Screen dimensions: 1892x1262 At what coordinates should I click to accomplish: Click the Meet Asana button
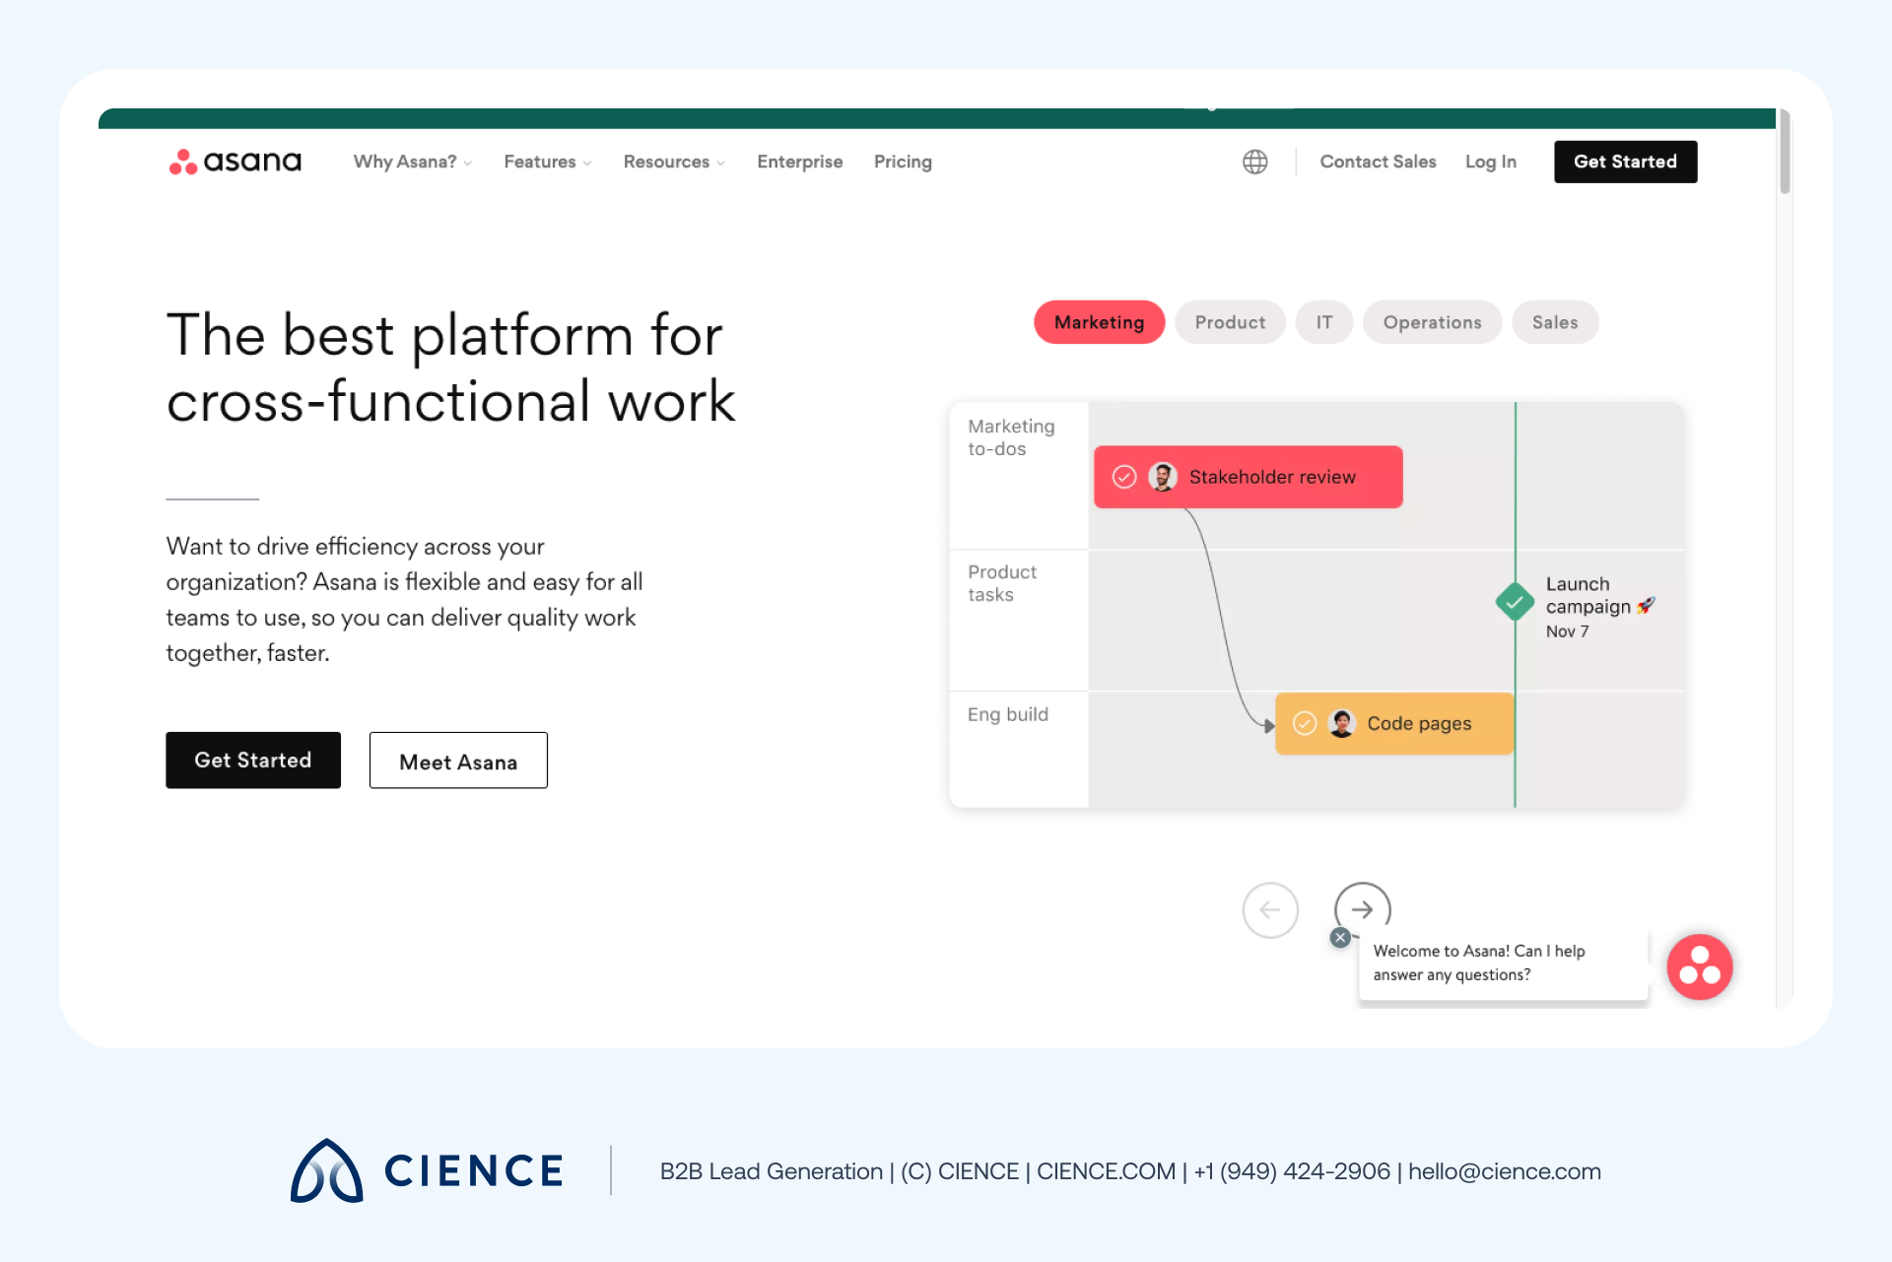point(457,760)
